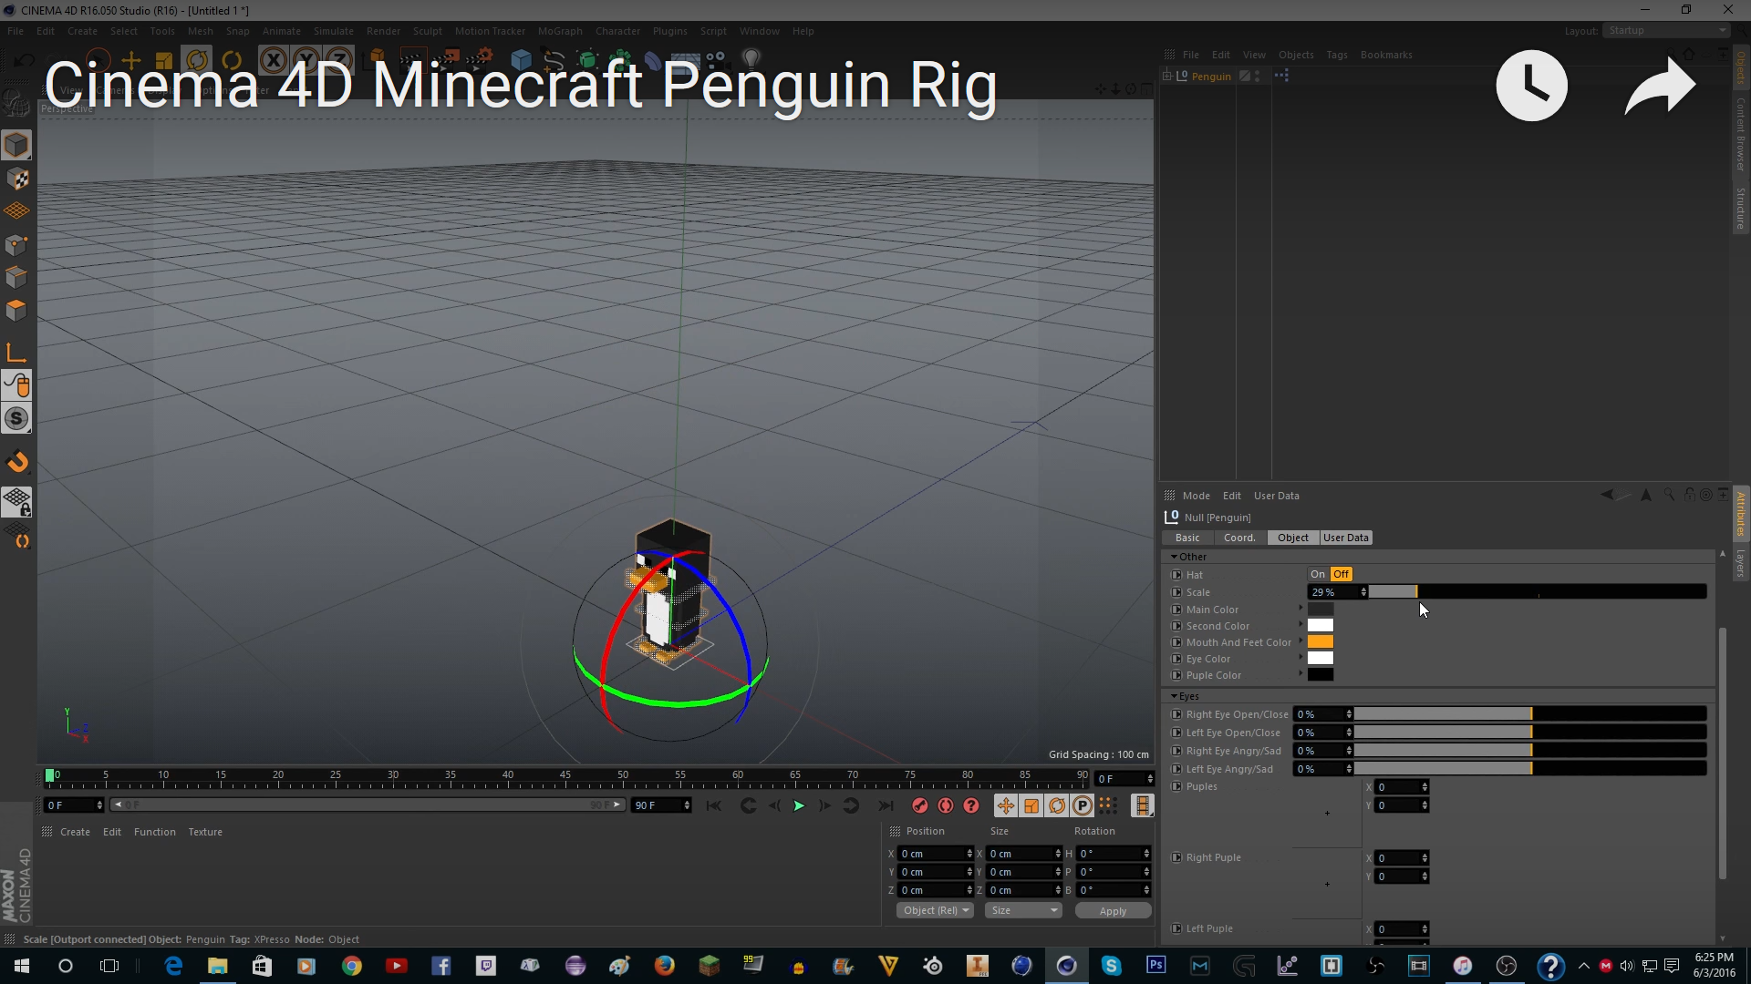The width and height of the screenshot is (1751, 984).
Task: Open the Simulate menu
Action: 333,31
